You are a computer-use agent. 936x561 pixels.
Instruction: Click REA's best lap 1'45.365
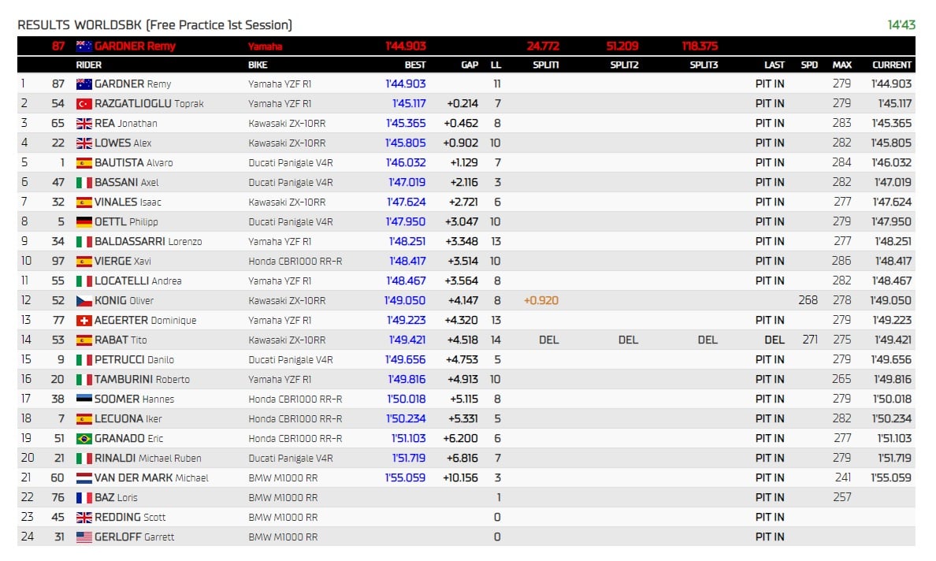tap(406, 124)
